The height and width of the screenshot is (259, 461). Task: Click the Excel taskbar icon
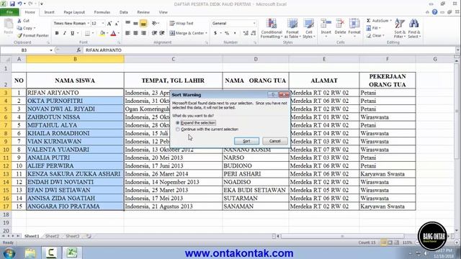click(x=71, y=253)
